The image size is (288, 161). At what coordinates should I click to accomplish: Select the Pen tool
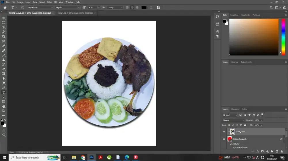point(3,88)
